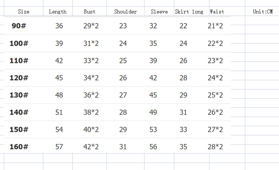Click the Waist column header

pyautogui.click(x=217, y=12)
